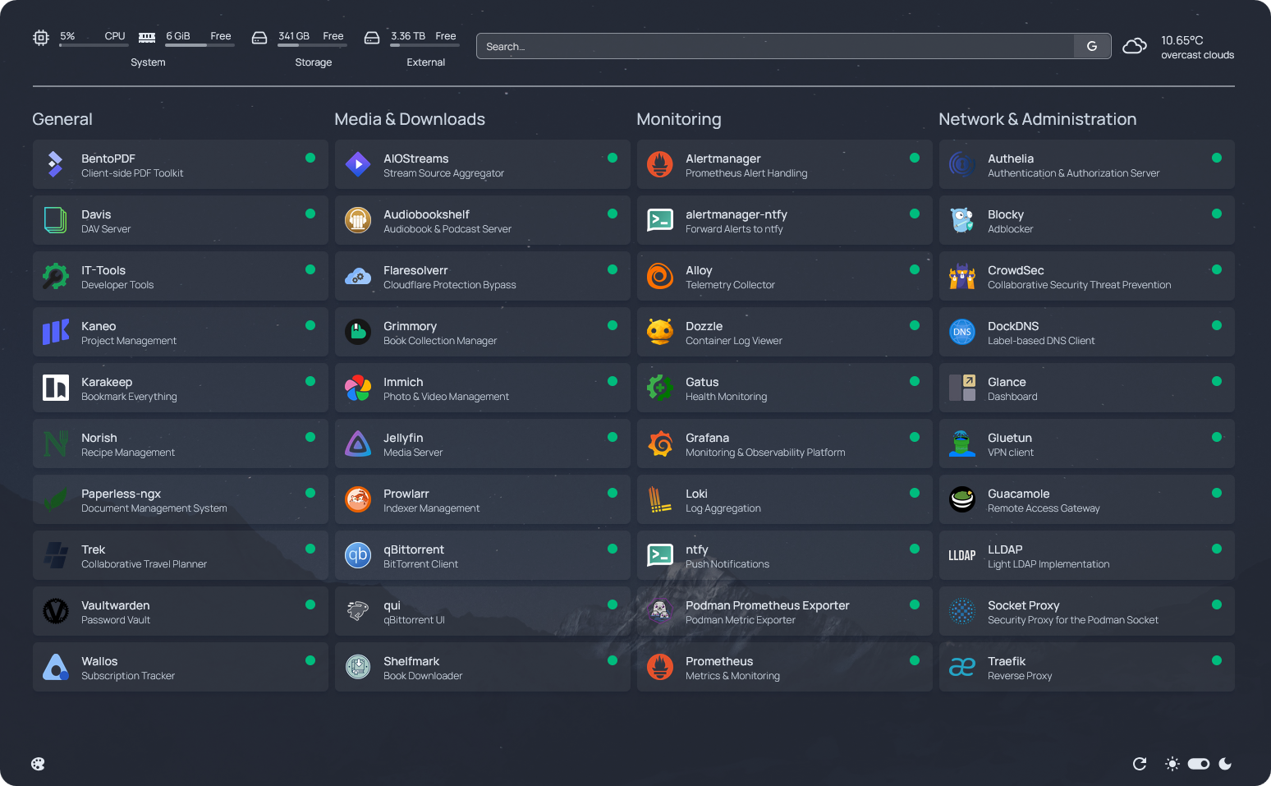The height and width of the screenshot is (786, 1271).
Task: Click the color palette icon
Action: [38, 764]
